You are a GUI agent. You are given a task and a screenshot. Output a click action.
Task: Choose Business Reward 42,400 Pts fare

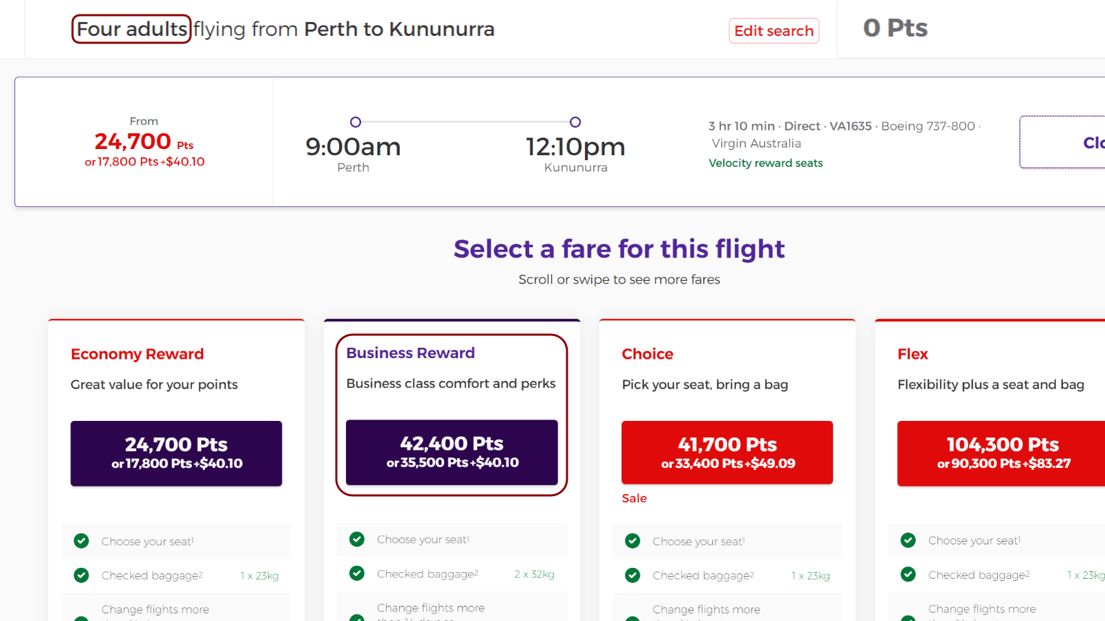point(452,452)
